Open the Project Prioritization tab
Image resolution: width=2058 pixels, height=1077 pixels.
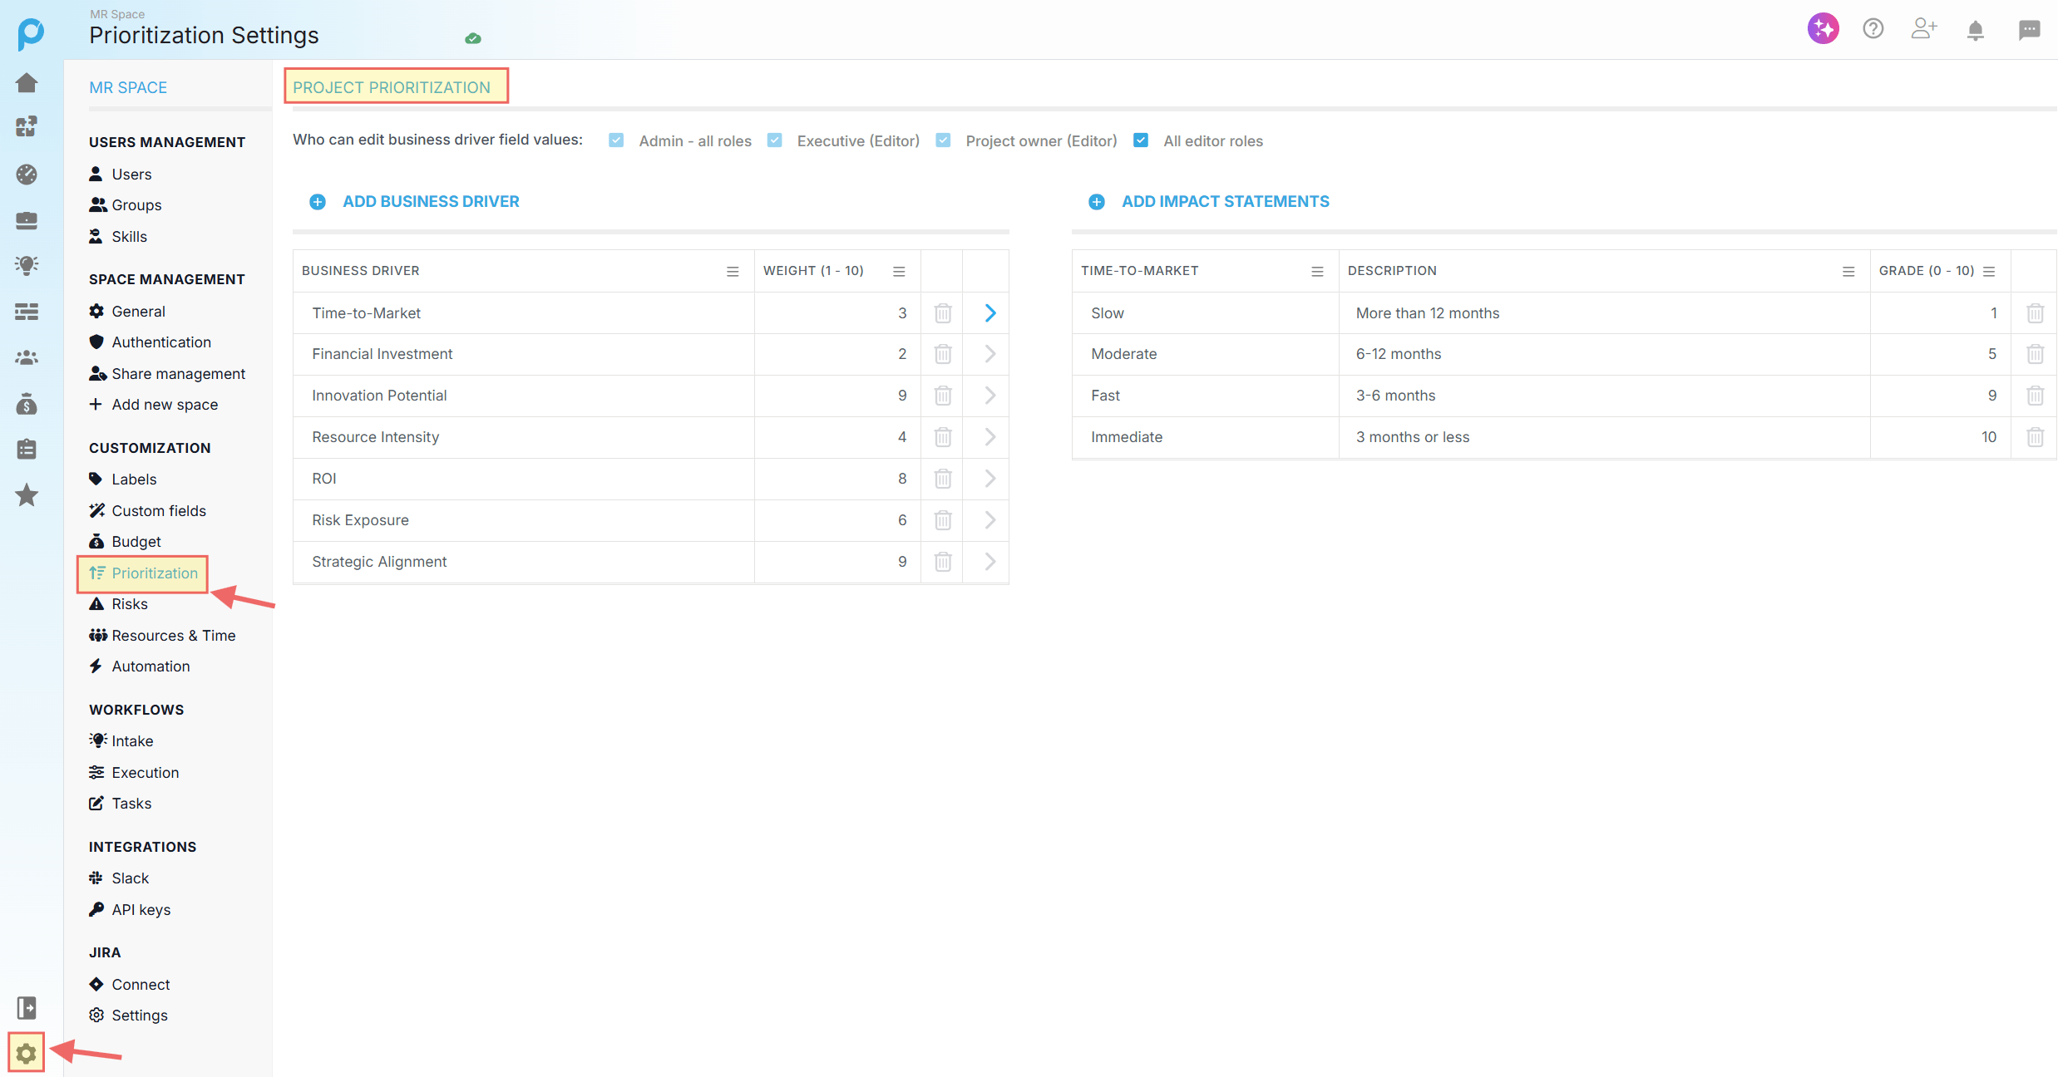click(392, 87)
